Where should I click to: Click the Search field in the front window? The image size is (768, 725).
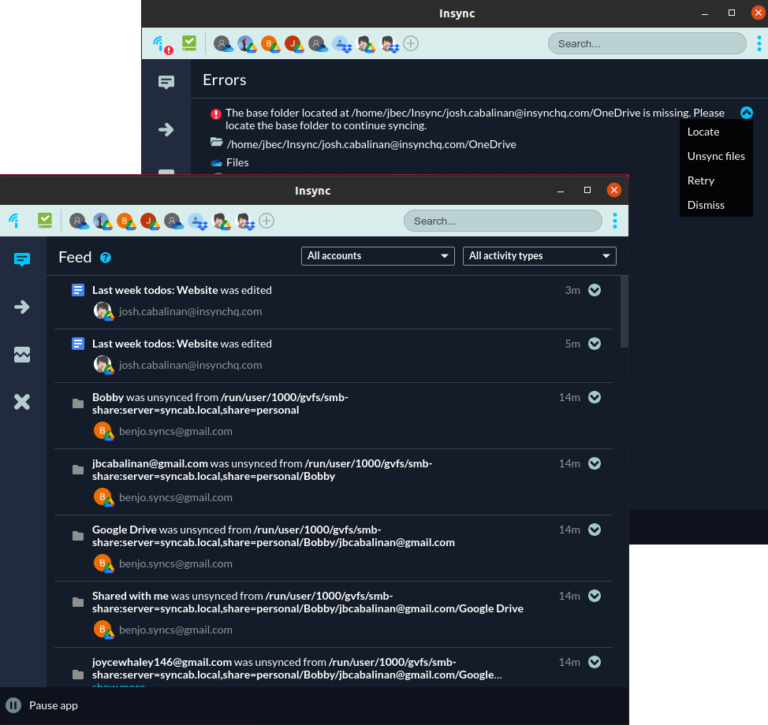point(502,221)
